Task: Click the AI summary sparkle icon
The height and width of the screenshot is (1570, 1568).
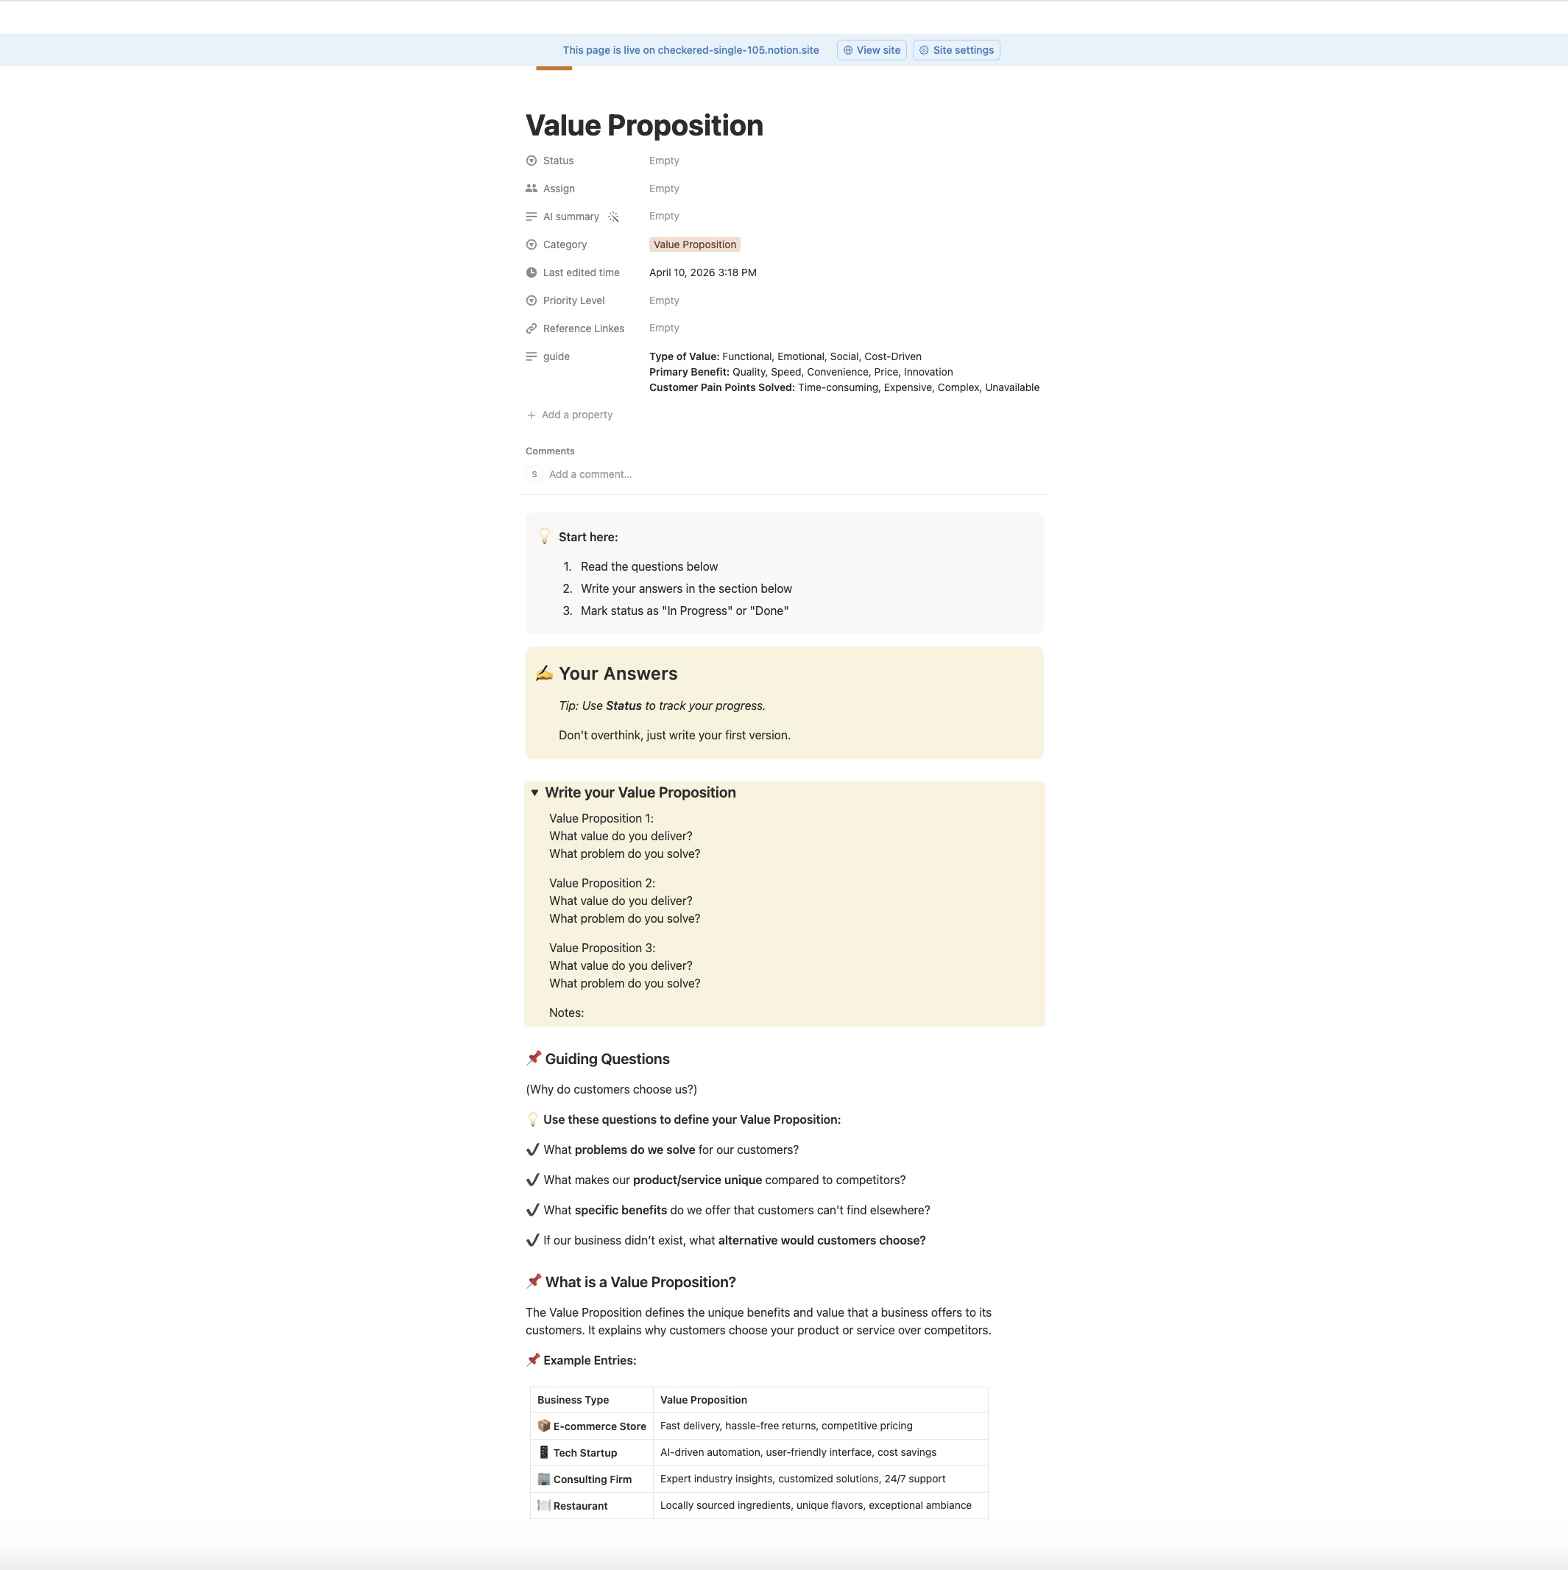Action: click(614, 217)
